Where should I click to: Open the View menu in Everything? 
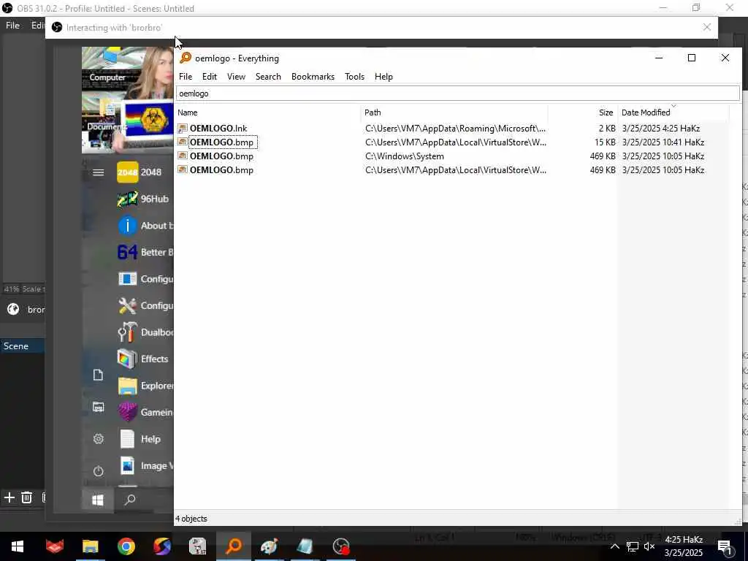(236, 76)
